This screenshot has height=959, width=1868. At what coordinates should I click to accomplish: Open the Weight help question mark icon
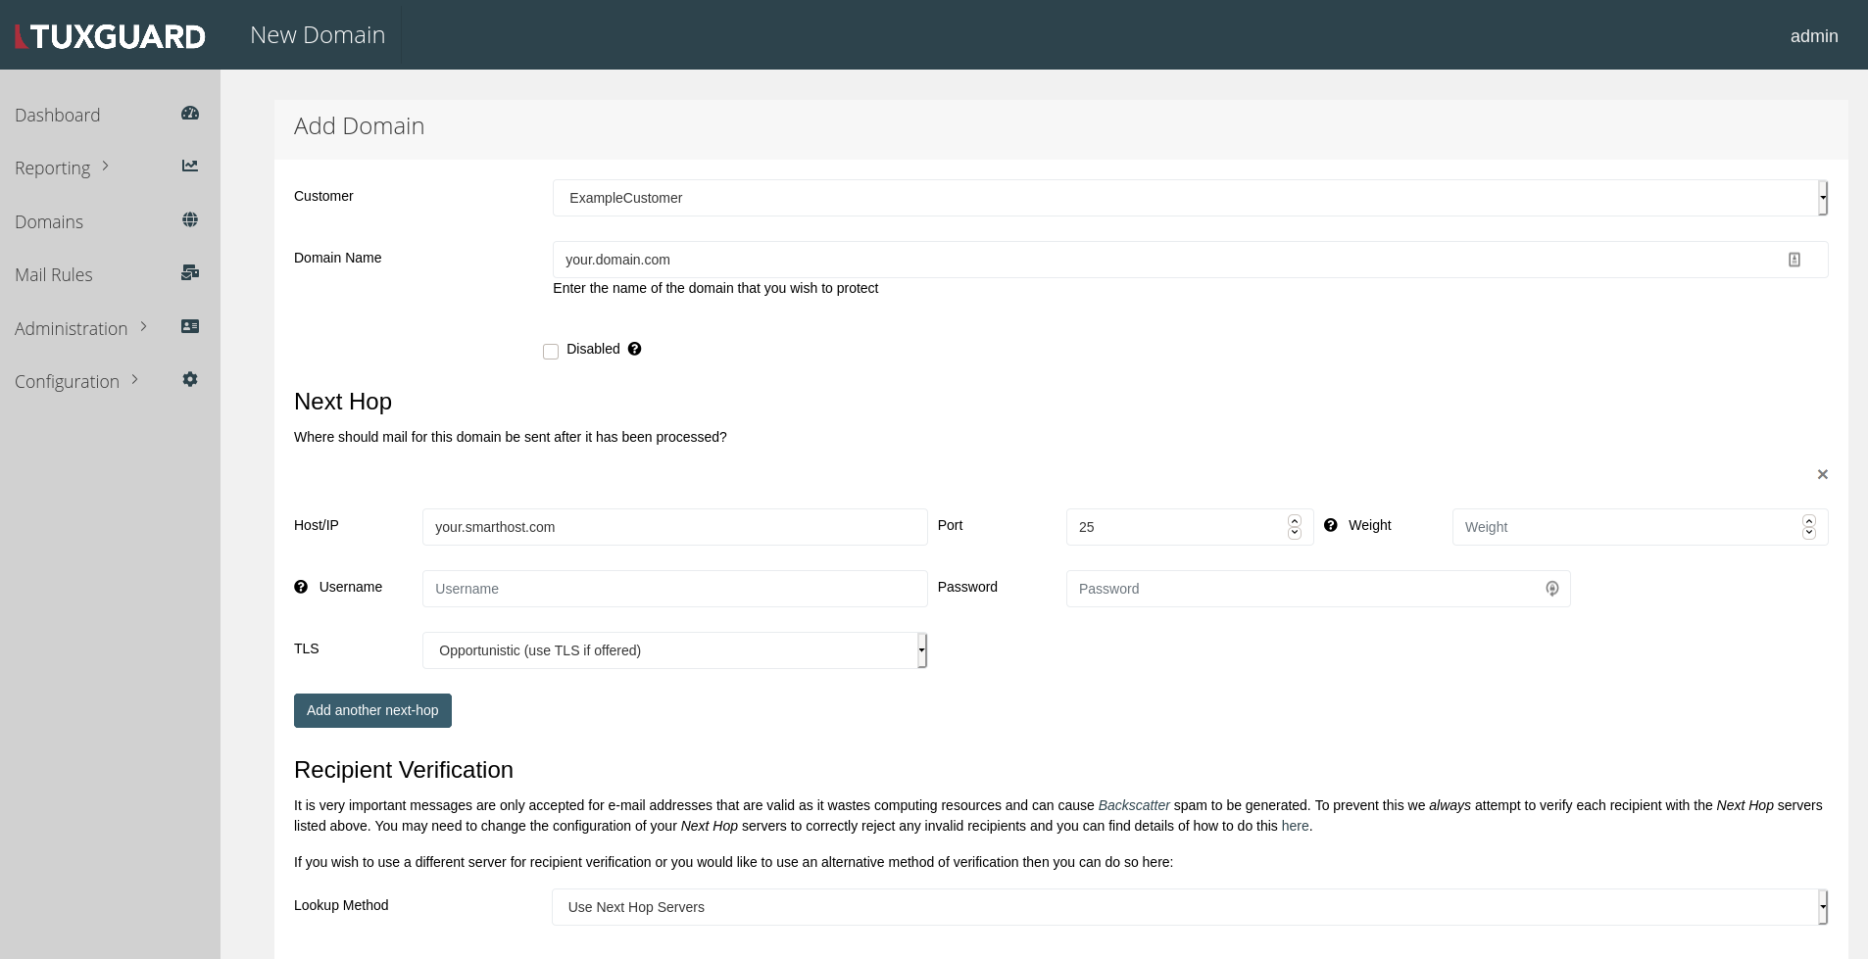(x=1331, y=525)
